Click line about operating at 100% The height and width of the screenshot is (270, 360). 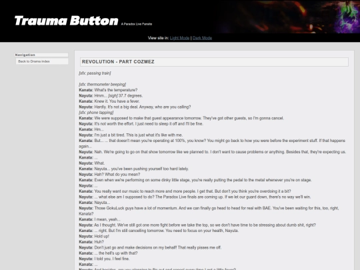[x=212, y=143]
